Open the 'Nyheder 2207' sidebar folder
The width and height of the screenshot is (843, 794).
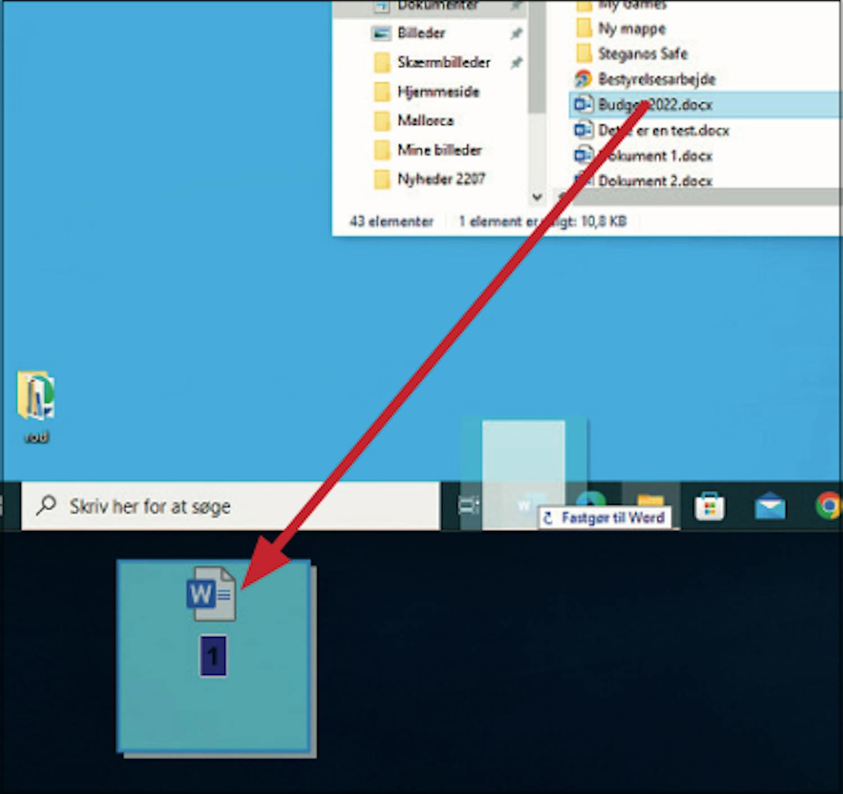pos(429,179)
